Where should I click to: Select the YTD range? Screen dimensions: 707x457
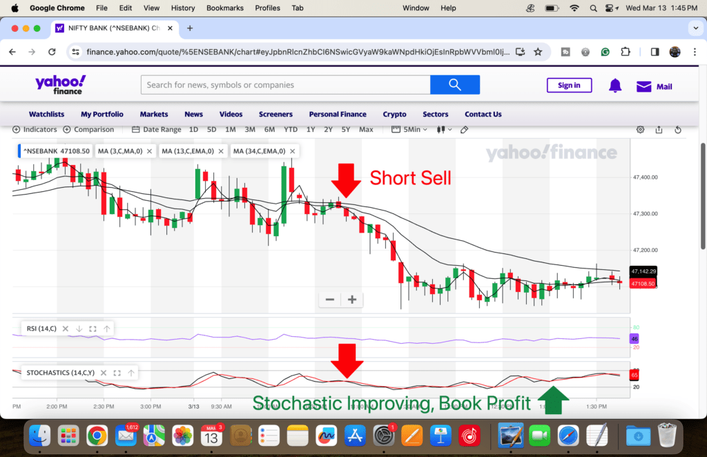pyautogui.click(x=291, y=129)
